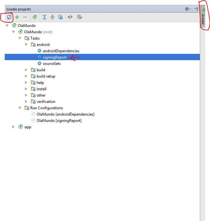Collapse the OlaMundo (root) node

tap(14, 32)
